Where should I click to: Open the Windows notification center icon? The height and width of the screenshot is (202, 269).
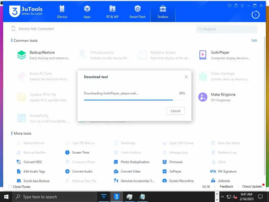(x=260, y=197)
